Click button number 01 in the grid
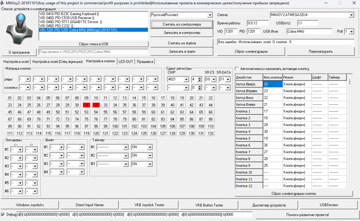Image resolution: width=360 pixels, height=221 pixels. click(10, 98)
